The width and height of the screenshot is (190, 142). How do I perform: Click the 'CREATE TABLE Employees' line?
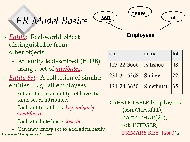[145, 103]
